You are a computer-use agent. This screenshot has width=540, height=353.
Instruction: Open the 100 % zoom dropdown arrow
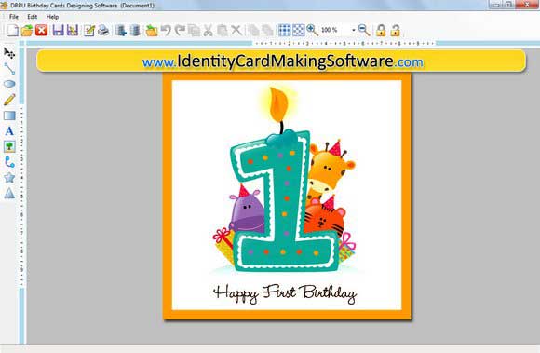pos(354,31)
